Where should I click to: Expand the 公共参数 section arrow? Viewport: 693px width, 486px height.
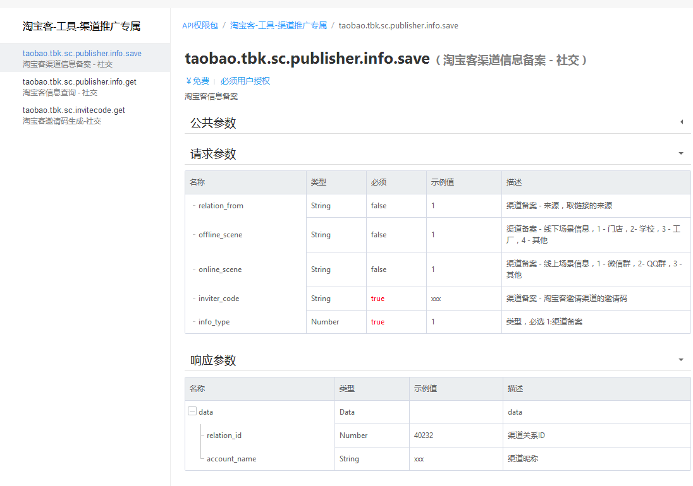(682, 122)
